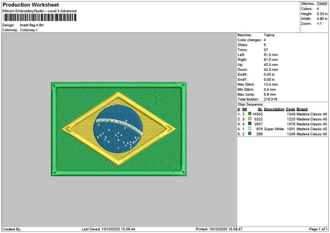
Task: Click stitch count 5322 in stop 2
Action: pos(258,119)
